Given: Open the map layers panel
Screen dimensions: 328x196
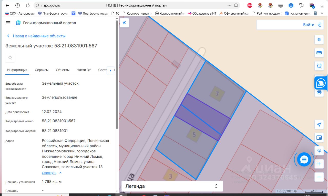Looking at the screenshot, I should (319, 40).
